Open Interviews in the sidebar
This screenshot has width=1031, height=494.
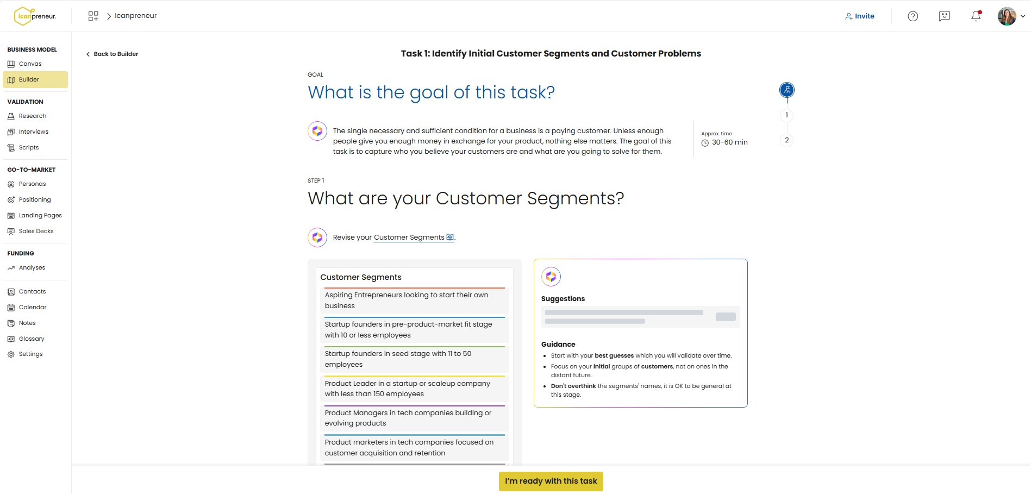click(x=33, y=132)
